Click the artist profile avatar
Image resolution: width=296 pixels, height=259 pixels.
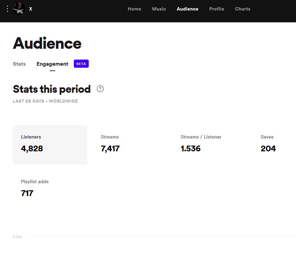[x=19, y=9]
